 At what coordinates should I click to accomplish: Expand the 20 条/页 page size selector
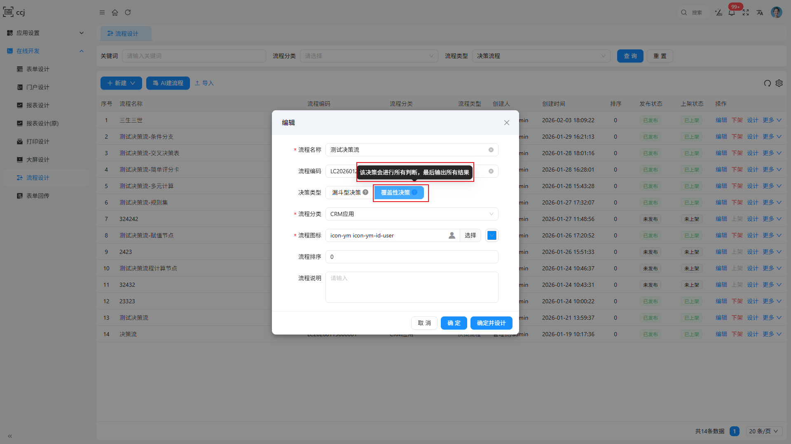(x=764, y=431)
